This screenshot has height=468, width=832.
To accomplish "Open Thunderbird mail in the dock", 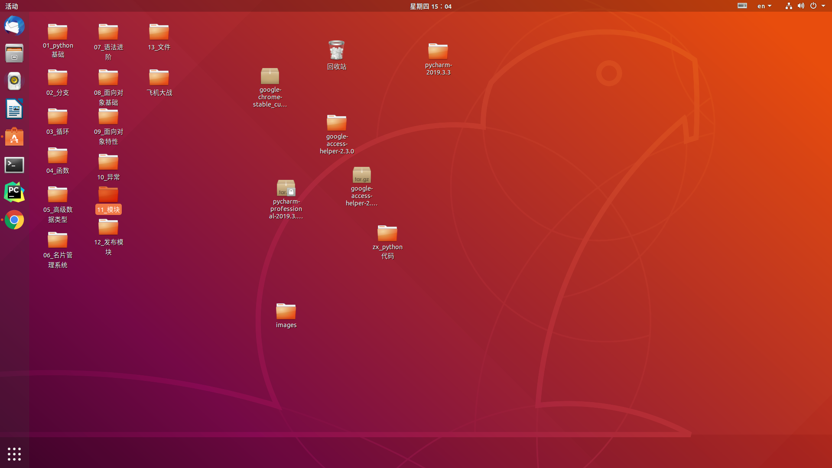I will 14,26.
